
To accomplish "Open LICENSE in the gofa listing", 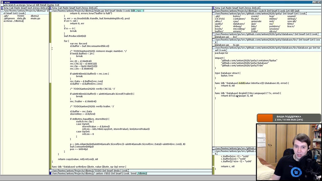I will coord(220,19).
